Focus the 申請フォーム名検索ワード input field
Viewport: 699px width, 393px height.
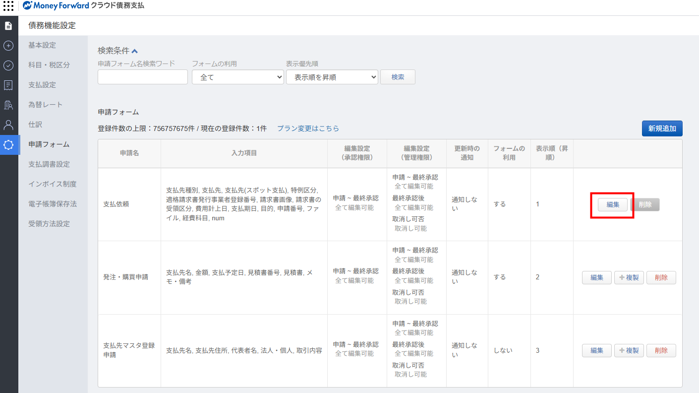click(143, 77)
